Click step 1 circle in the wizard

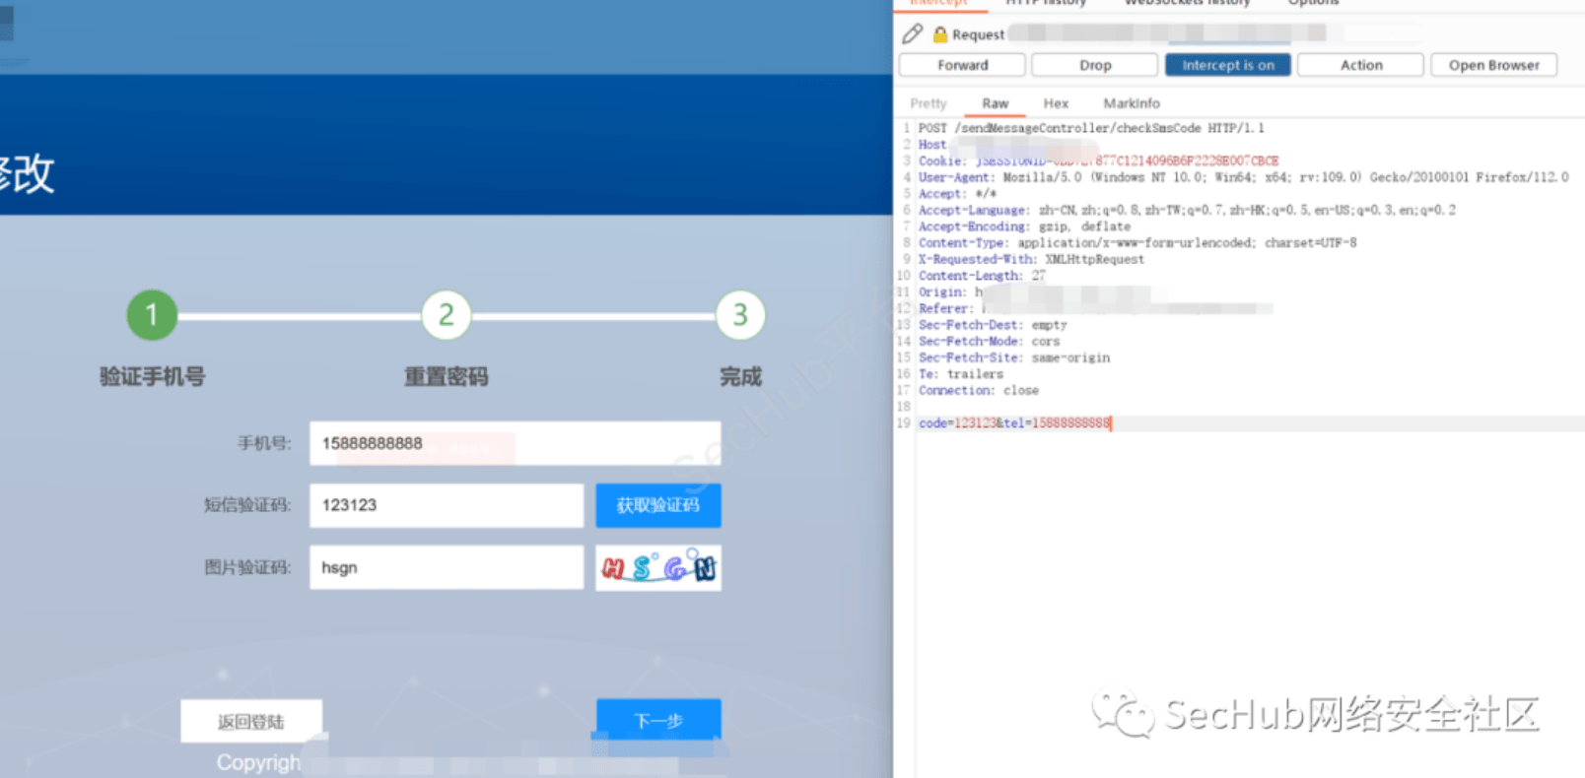click(152, 315)
